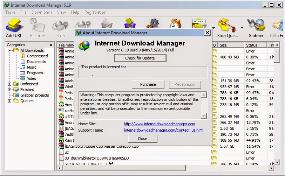Open the Start Queue dropdown arrow
The height and width of the screenshot is (176, 285).
click(x=213, y=28)
